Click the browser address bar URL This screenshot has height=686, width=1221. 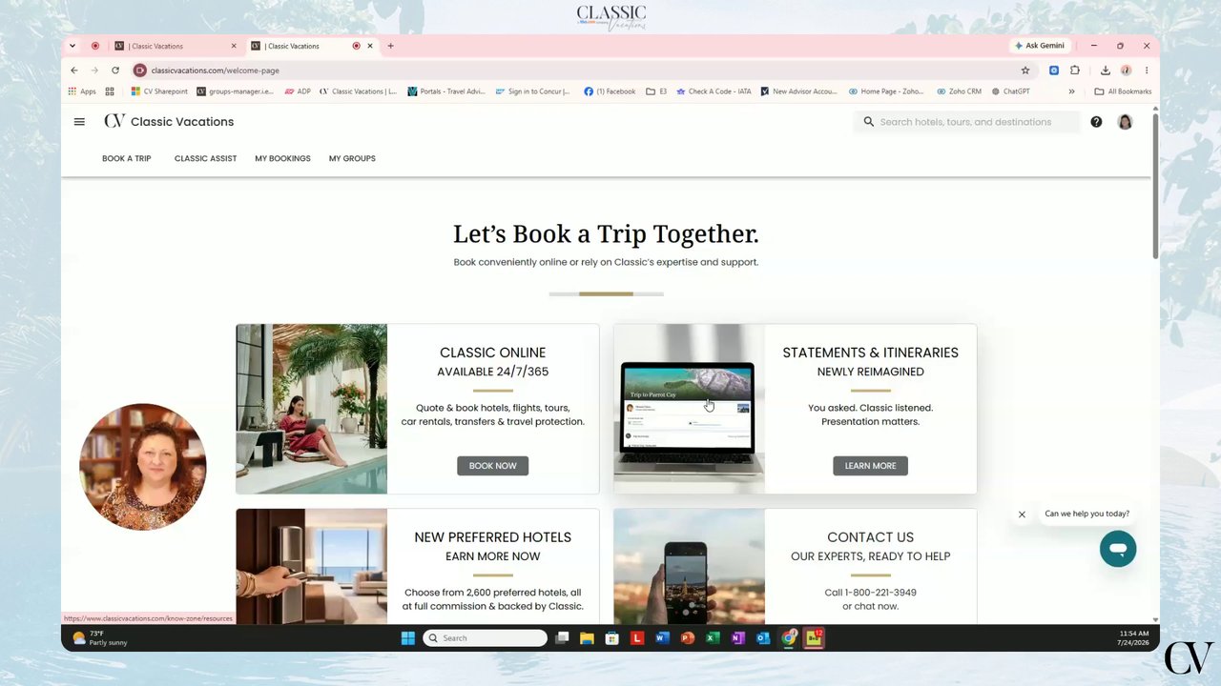point(216,71)
